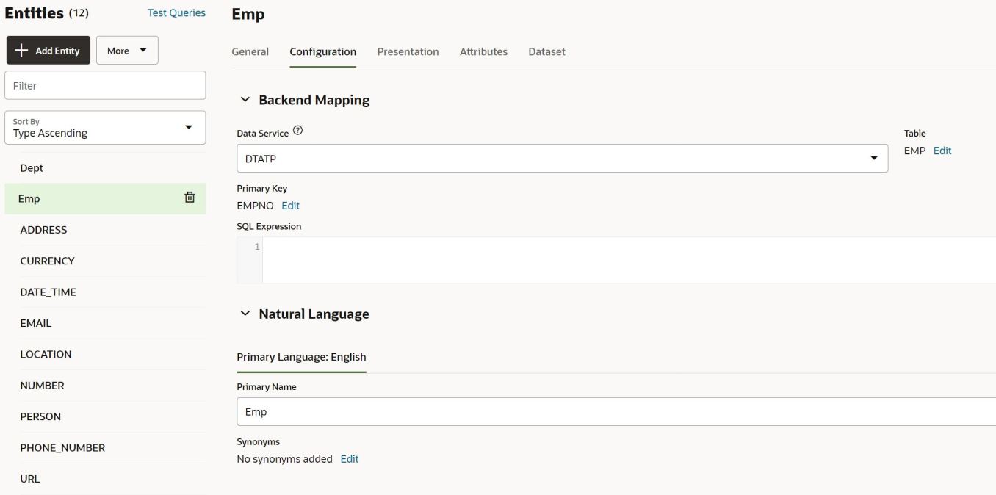The image size is (996, 495).
Task: Click the plus icon on Add Entity
Action: [21, 51]
